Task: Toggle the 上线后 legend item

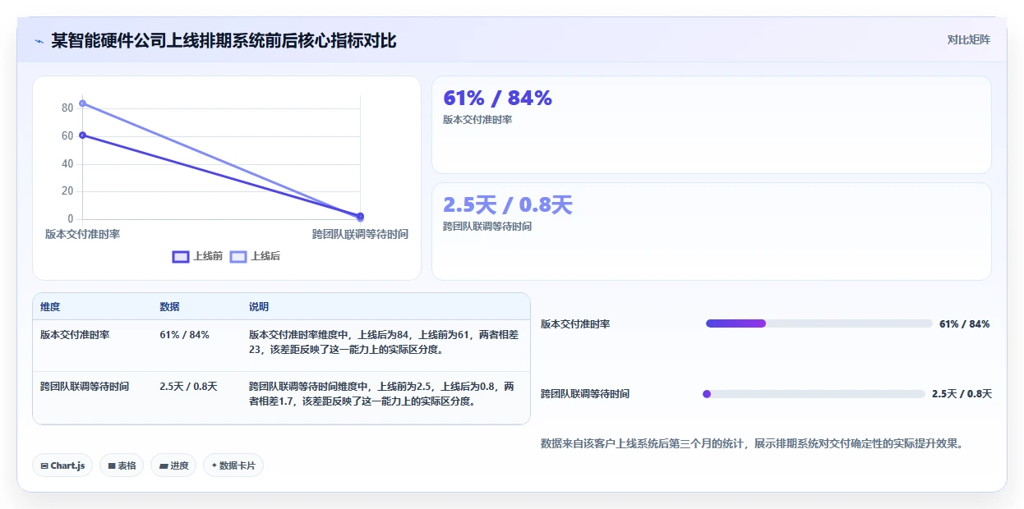Action: point(255,256)
